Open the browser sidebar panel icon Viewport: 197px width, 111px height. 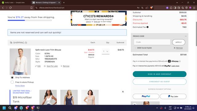pyautogui.click(x=175, y=8)
